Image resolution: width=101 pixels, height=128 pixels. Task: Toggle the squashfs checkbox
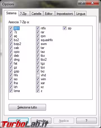[38, 40]
